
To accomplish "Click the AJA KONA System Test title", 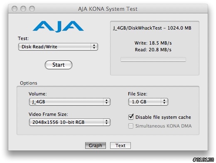I will point(108,9).
